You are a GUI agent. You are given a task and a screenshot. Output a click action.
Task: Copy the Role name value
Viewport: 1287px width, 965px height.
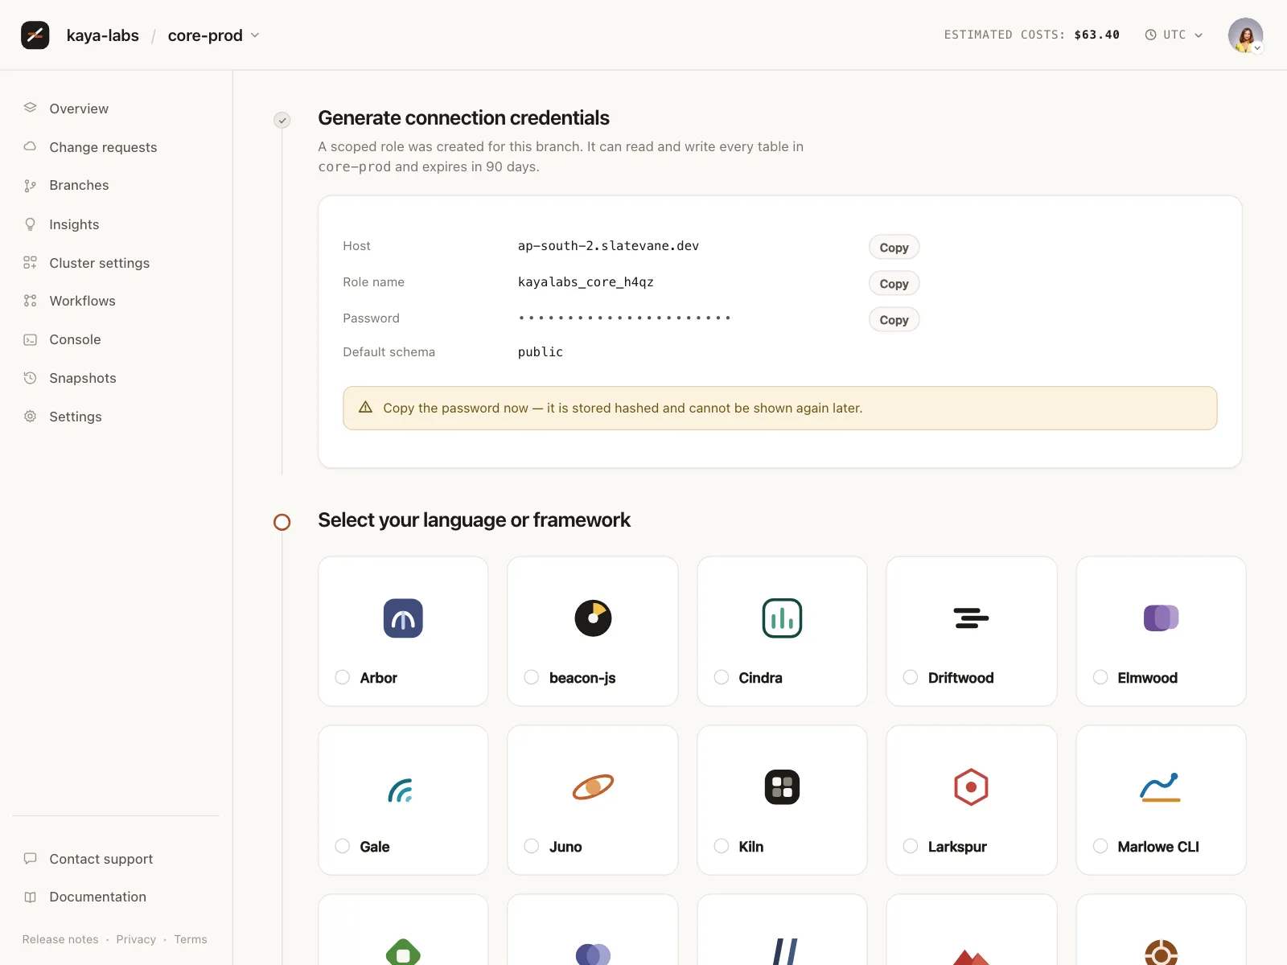(894, 283)
